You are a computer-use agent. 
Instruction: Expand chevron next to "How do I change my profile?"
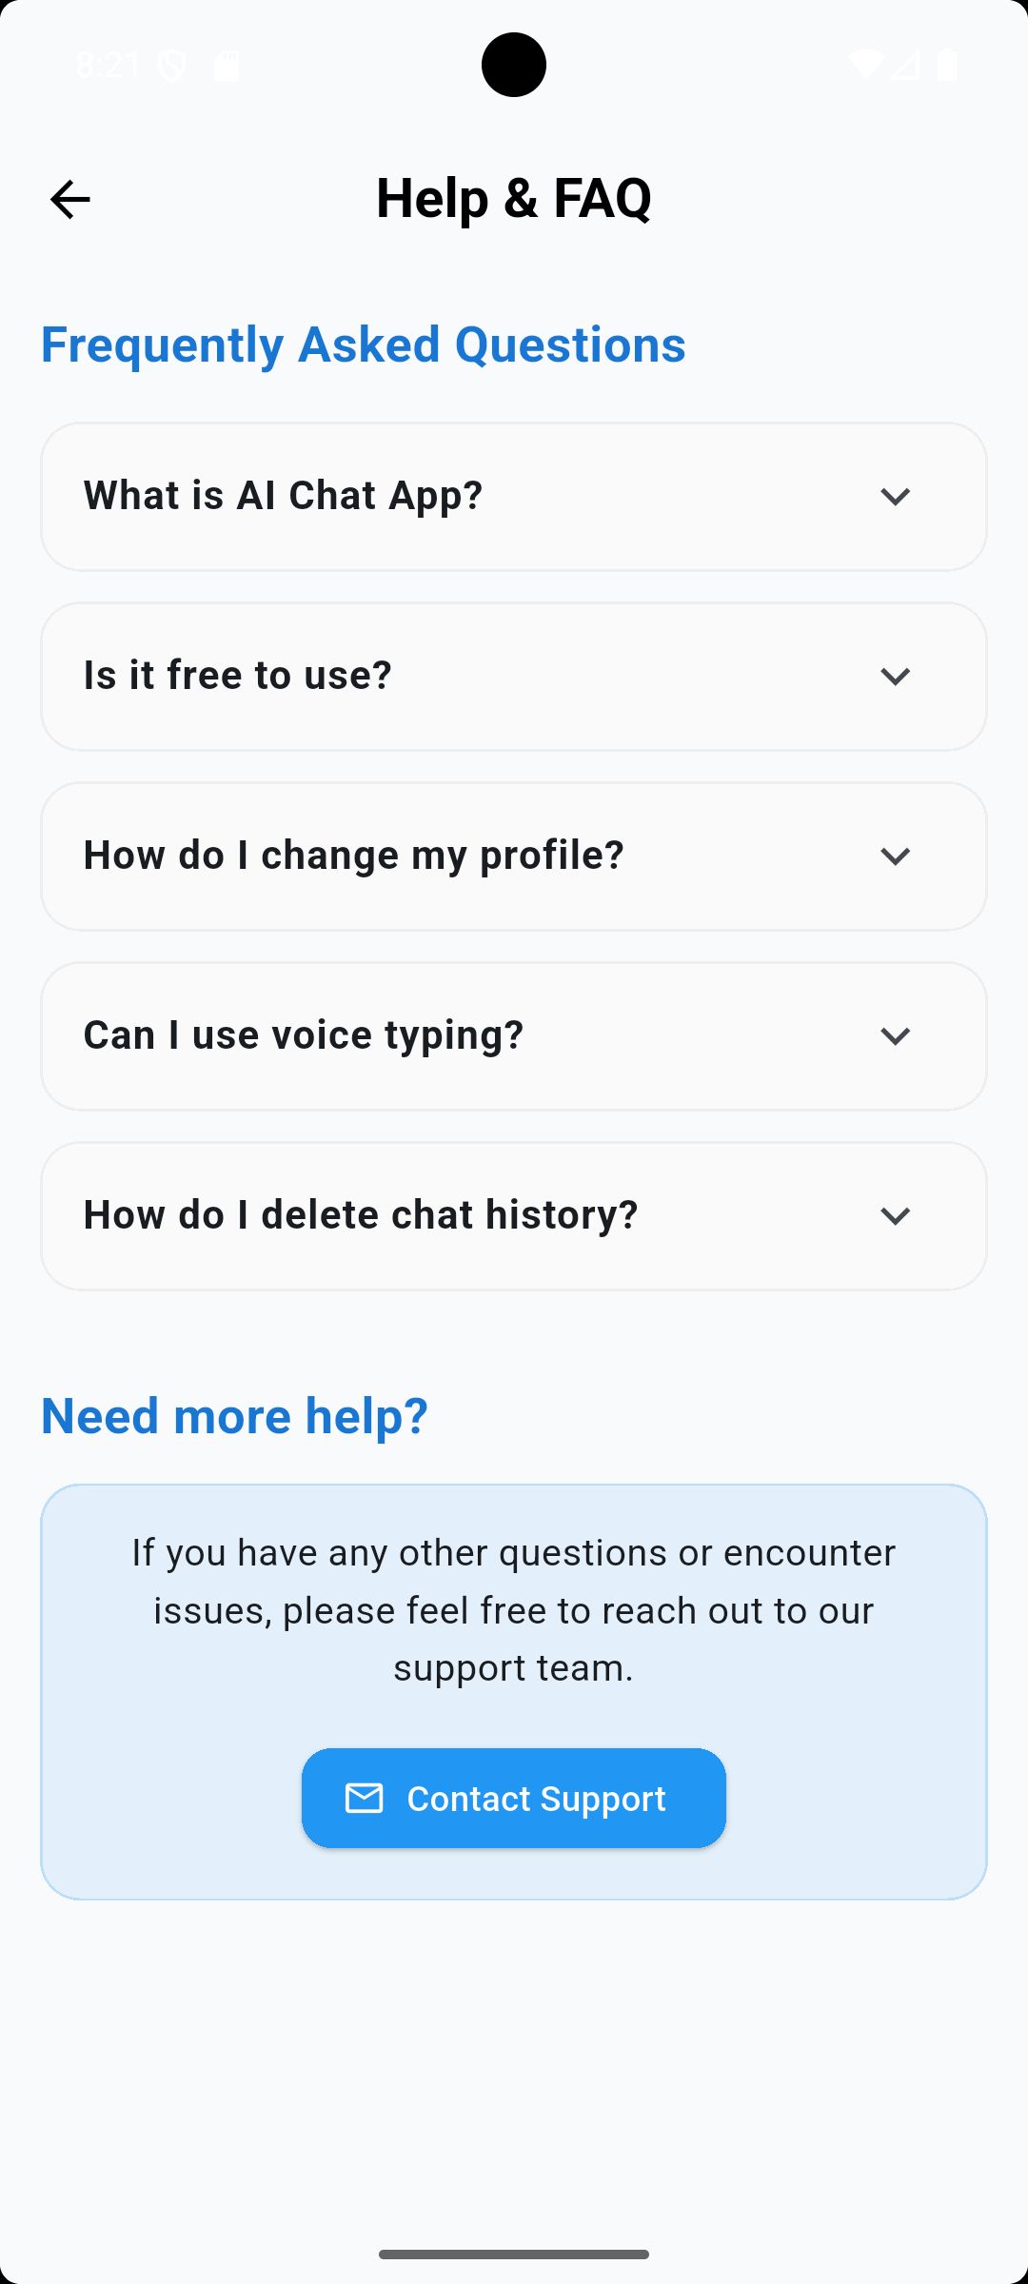click(895, 856)
